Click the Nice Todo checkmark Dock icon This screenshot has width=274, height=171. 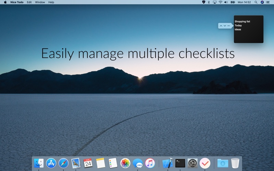pos(205,163)
